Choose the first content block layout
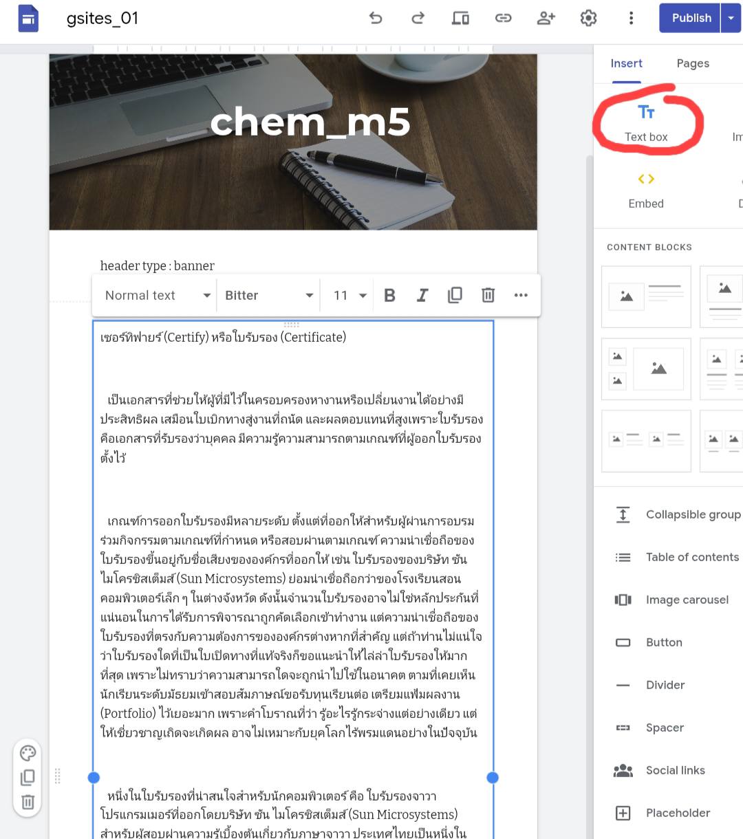This screenshot has height=839, width=743. pyautogui.click(x=646, y=296)
